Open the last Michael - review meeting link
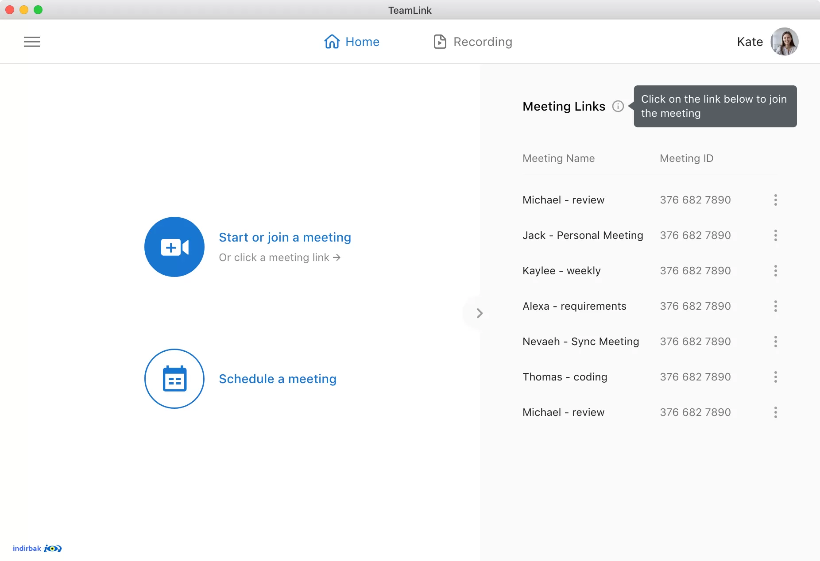 (x=563, y=412)
